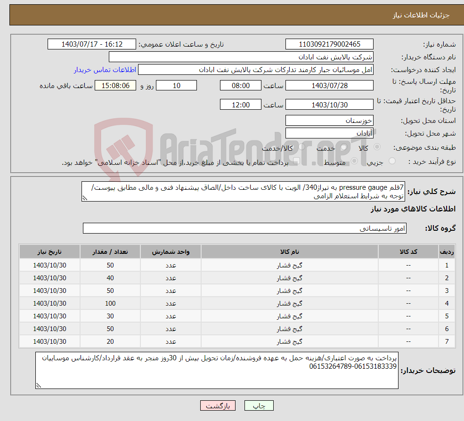The height and width of the screenshot is (421, 464).
Task: Click the price validity date field 1403/10/30
Action: click(x=329, y=105)
